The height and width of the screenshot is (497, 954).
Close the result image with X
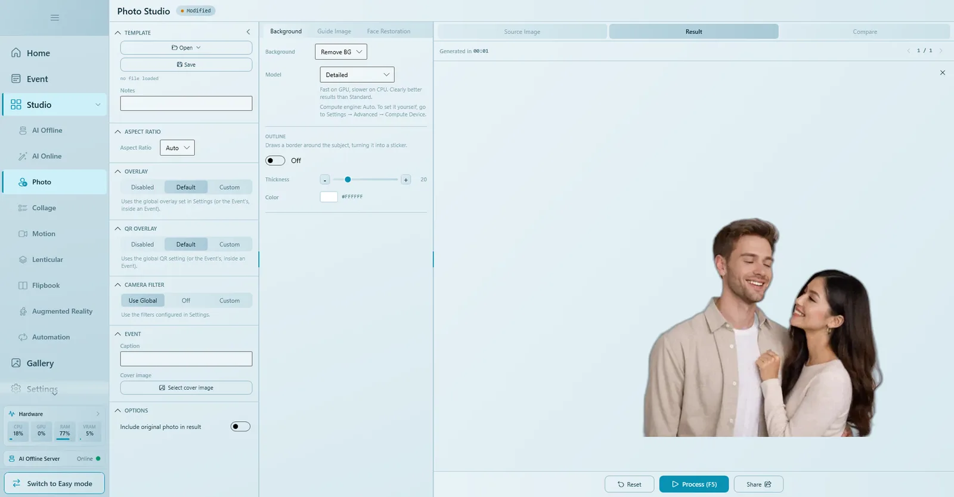943,73
